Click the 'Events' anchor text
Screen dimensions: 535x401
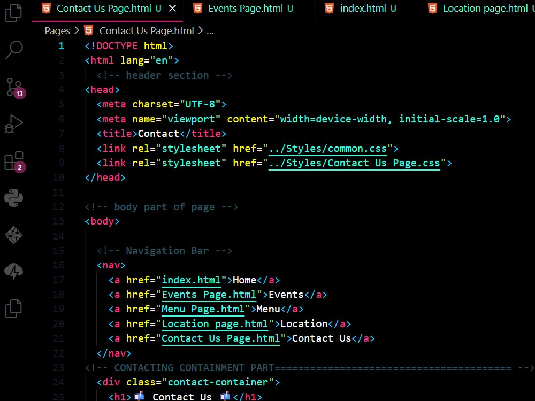[286, 295]
